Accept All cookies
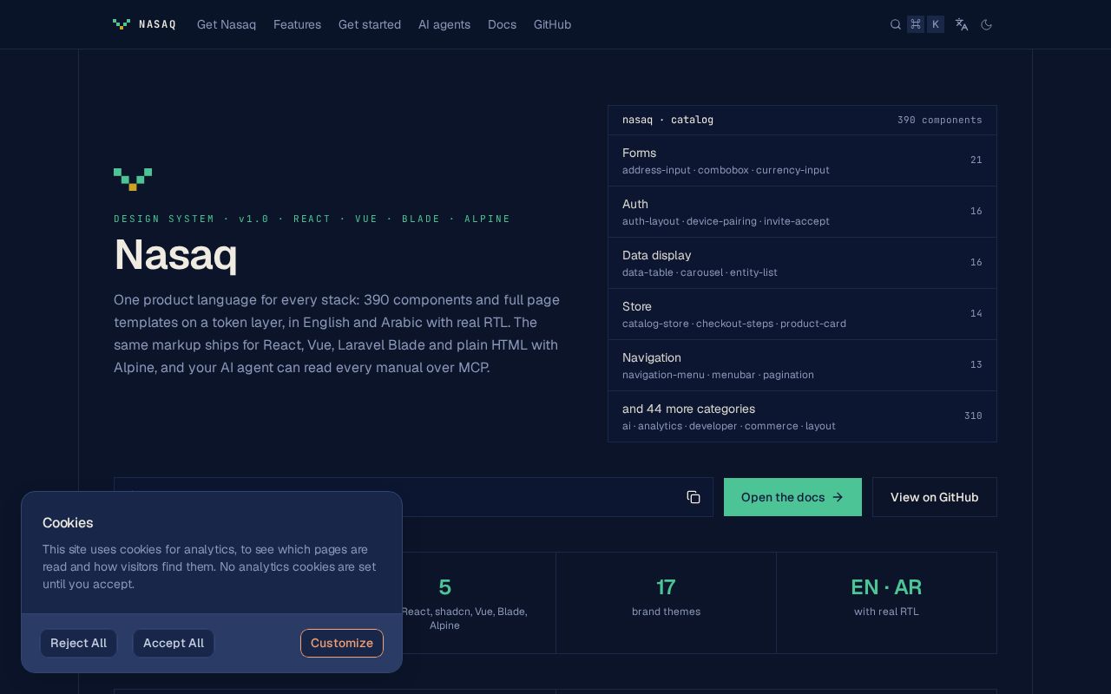Image resolution: width=1111 pixels, height=694 pixels. pos(174,643)
